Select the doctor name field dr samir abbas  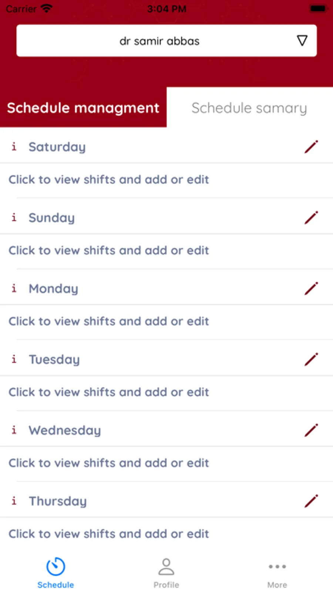point(166,41)
